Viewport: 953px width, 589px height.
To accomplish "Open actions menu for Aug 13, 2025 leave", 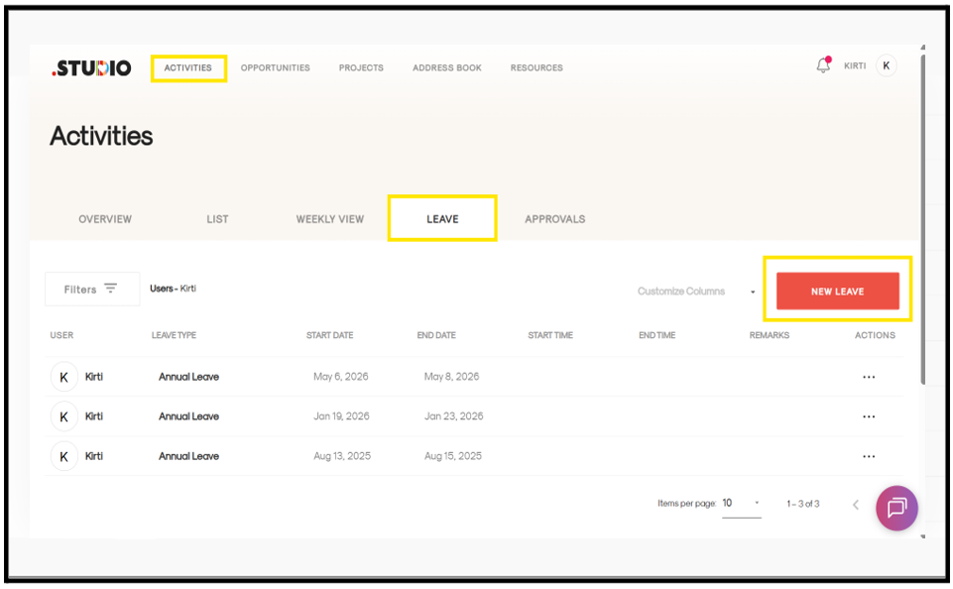I will [x=869, y=456].
